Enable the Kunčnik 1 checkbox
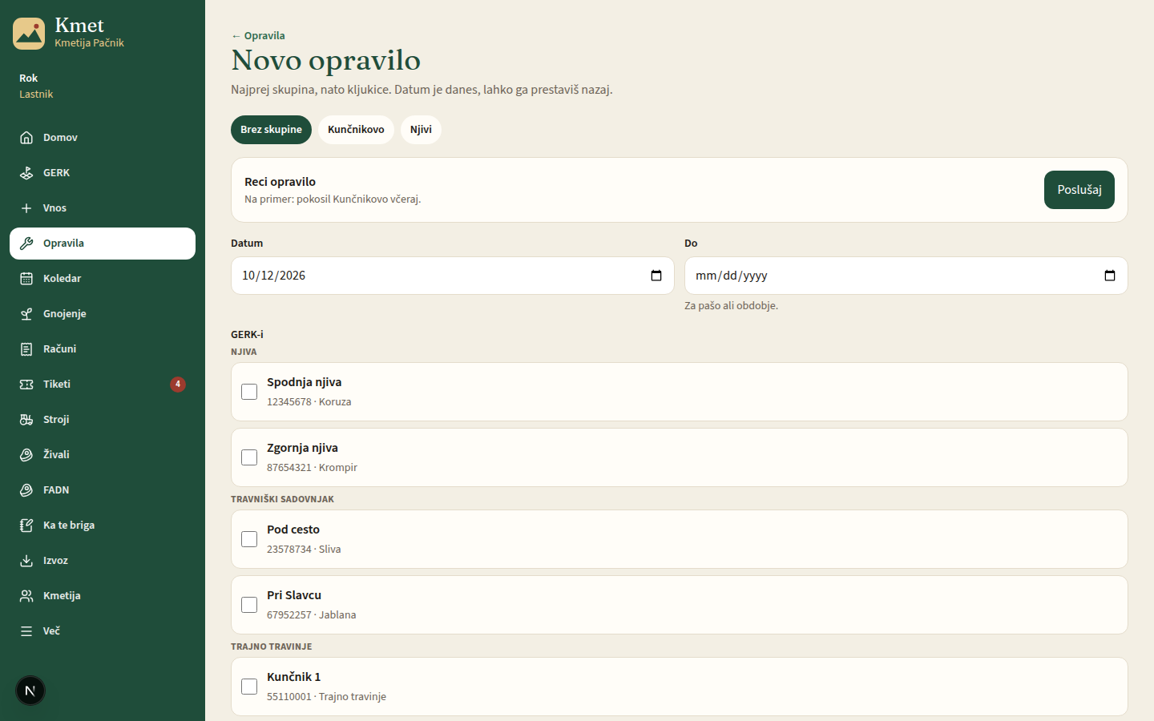The image size is (1154, 721). [x=249, y=687]
